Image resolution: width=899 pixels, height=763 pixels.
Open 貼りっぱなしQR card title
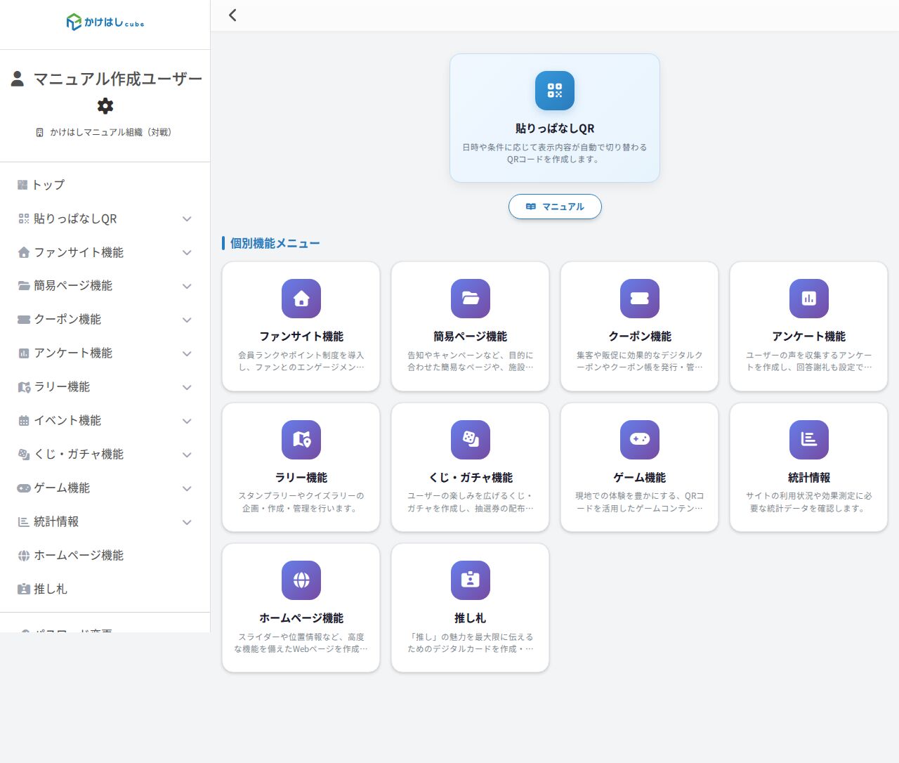[555, 128]
